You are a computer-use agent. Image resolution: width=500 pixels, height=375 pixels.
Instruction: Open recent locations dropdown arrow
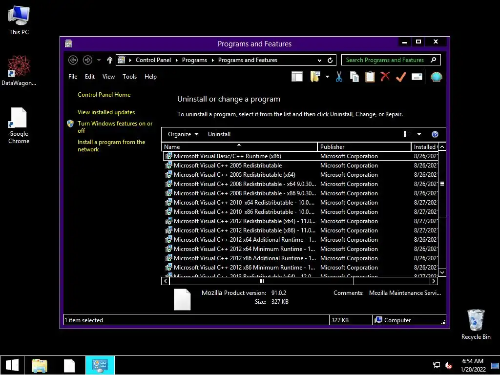[99, 60]
